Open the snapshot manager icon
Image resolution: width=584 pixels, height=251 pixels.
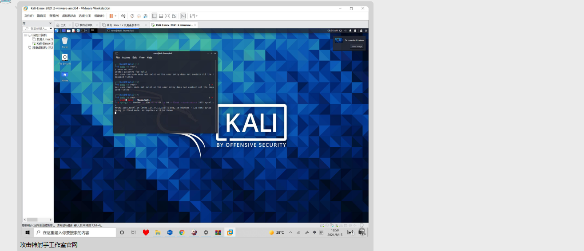coord(145,16)
